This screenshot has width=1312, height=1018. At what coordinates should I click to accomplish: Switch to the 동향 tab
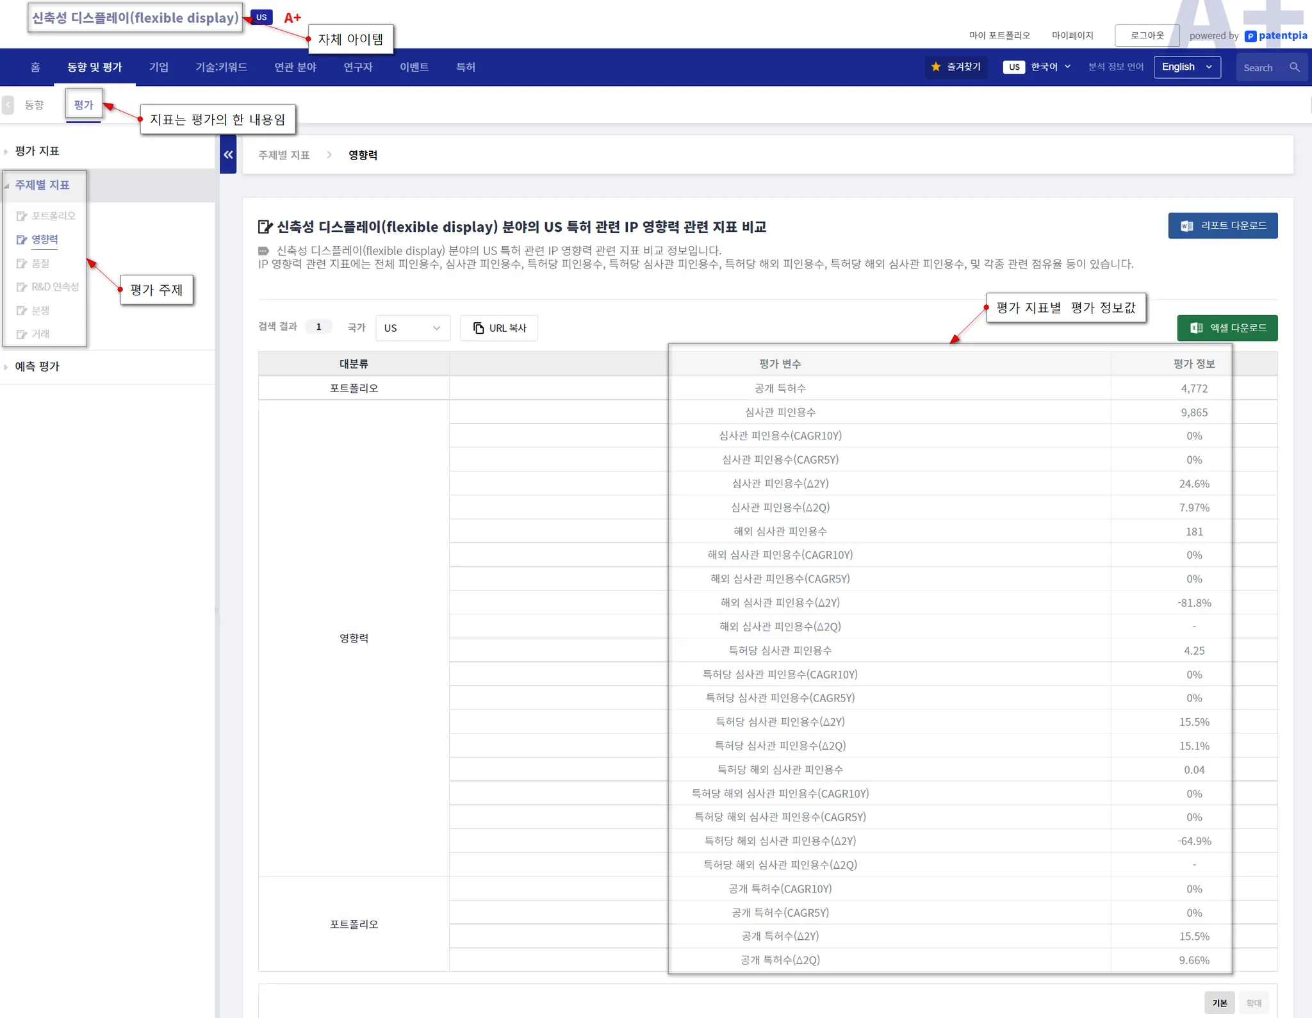coord(35,105)
